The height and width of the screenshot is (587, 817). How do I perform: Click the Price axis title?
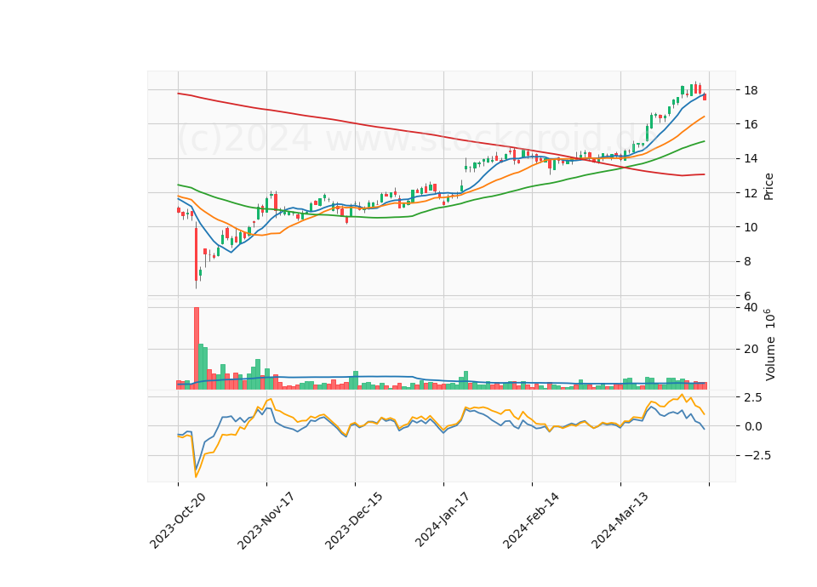[x=768, y=186]
